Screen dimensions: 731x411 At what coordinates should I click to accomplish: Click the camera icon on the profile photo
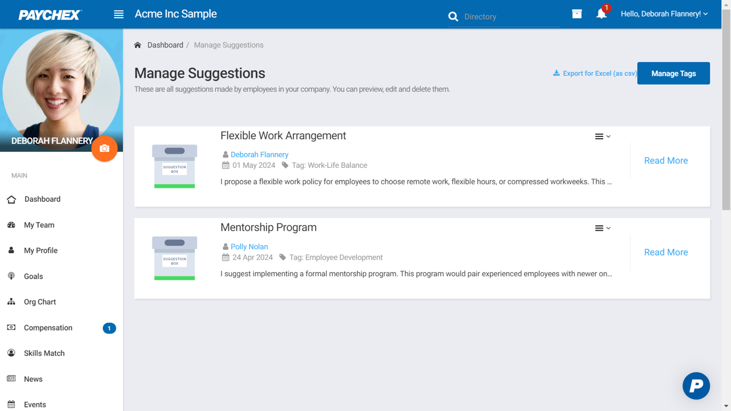click(105, 148)
